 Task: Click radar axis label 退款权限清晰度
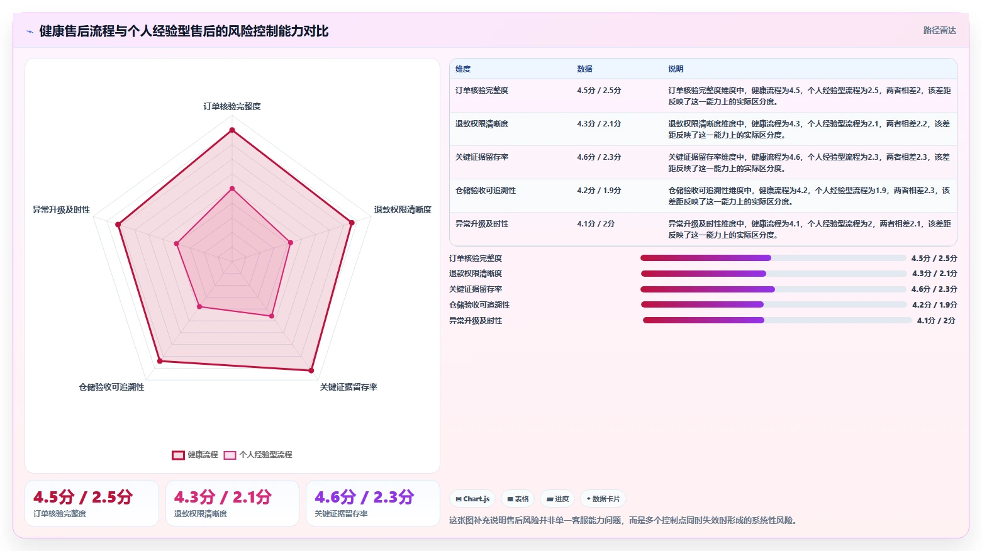click(403, 209)
